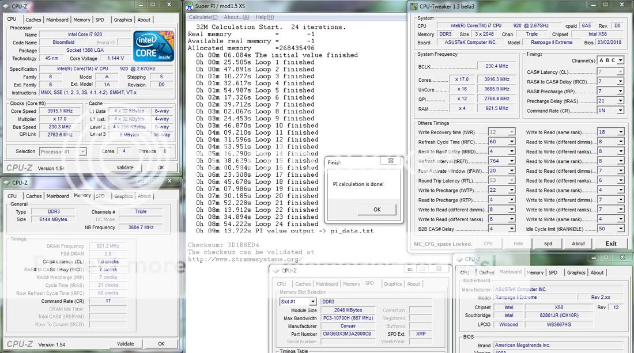Open the Read to Precharge (tRTP) dropdown
This screenshot has height=353, width=634.
(511, 199)
